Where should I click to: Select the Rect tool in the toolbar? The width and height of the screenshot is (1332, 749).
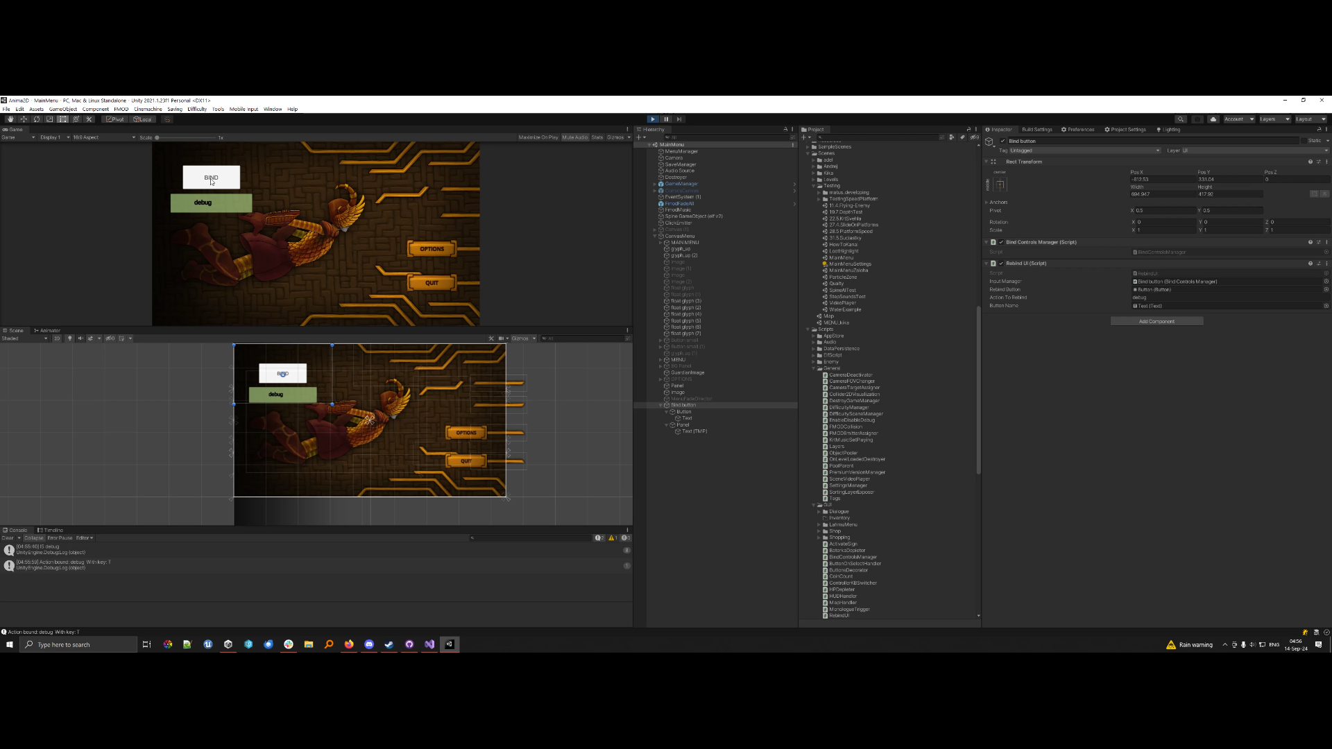click(63, 119)
